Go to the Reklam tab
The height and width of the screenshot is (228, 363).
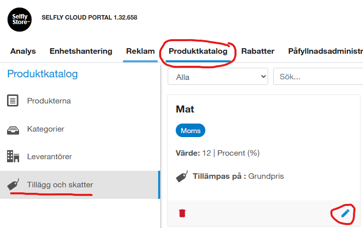tap(141, 51)
